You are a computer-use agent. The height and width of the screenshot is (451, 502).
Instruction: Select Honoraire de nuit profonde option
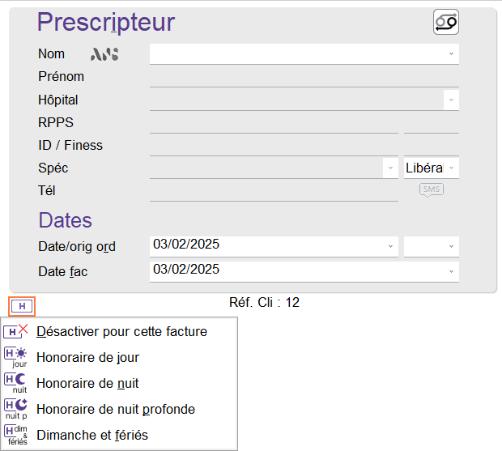(x=115, y=409)
